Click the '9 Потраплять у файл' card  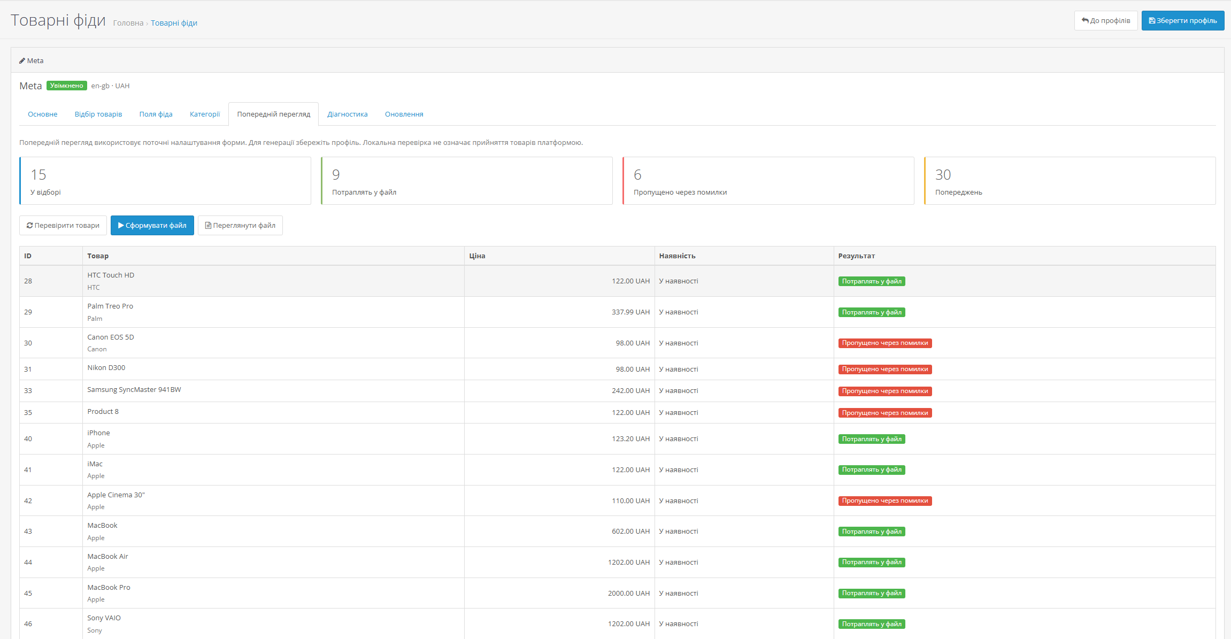click(467, 181)
